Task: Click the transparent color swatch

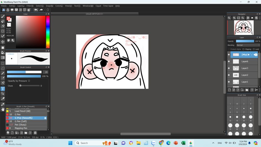Action: 9,25
